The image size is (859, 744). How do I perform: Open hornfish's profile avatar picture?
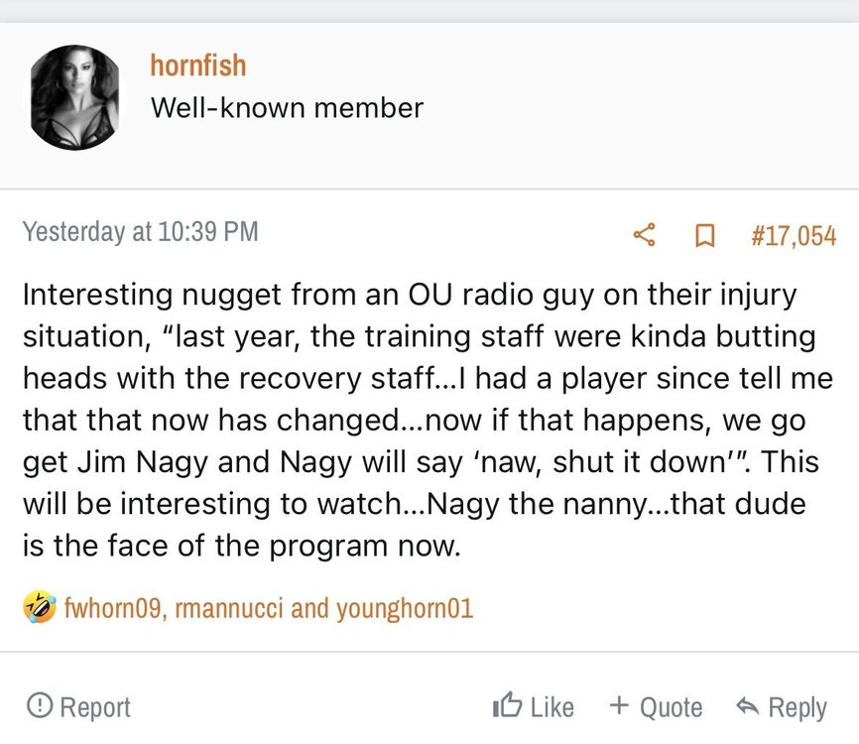pyautogui.click(x=74, y=97)
